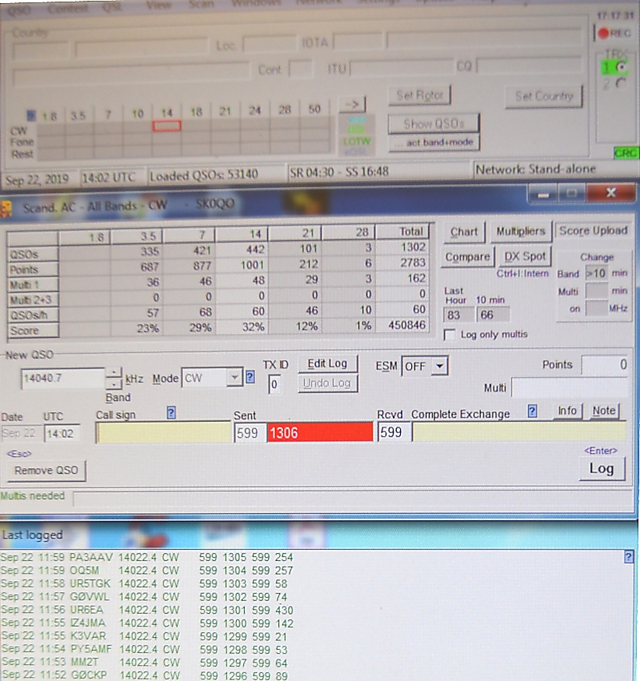The height and width of the screenshot is (681, 640).
Task: Open help icon in Last logged panel
Action: (629, 558)
